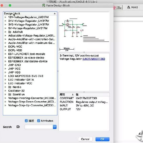Viewport: 143px width, 143px height.
Task: Select the FUNCTION attribute row
Action: 84,102
